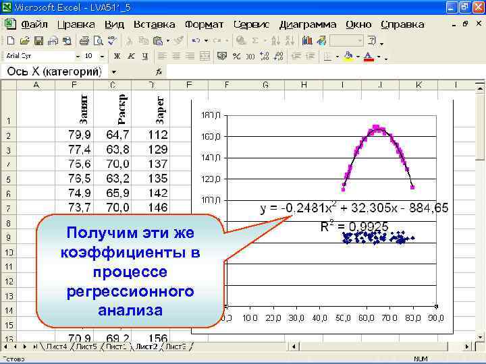
Task: Apply the thousands separator (000) format
Action: coord(250,57)
